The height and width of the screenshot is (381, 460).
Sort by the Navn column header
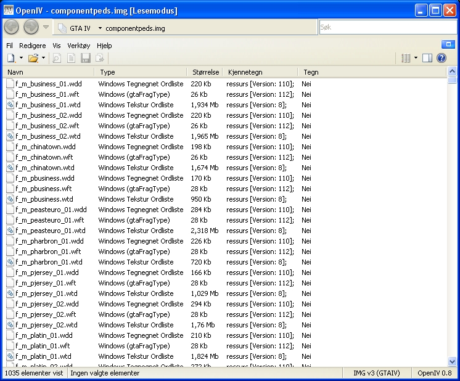pos(49,72)
